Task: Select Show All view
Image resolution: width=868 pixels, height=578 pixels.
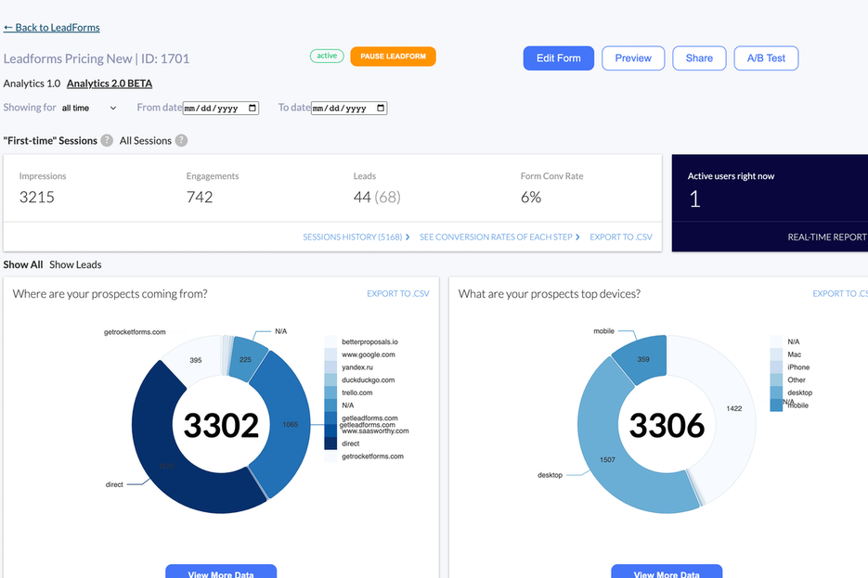Action: pyautogui.click(x=23, y=264)
